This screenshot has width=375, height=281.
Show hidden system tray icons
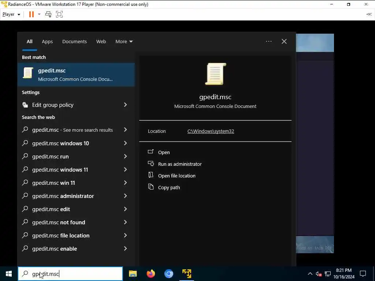(310, 274)
